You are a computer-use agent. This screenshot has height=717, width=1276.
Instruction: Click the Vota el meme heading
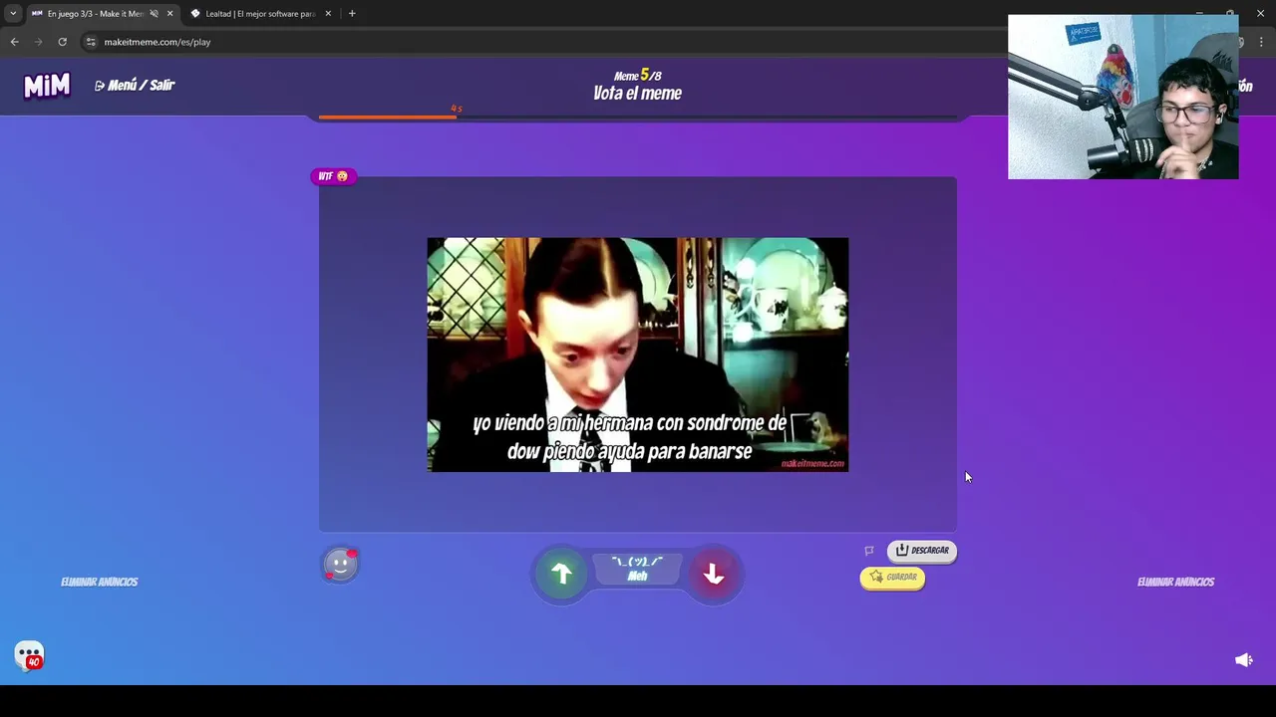coord(638,94)
